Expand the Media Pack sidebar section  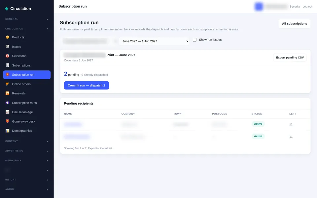pyautogui.click(x=27, y=160)
